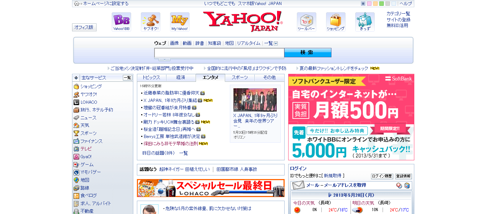Click the 一覧 button in 主なサービス header
The height and width of the screenshot is (214, 486).
click(128, 78)
